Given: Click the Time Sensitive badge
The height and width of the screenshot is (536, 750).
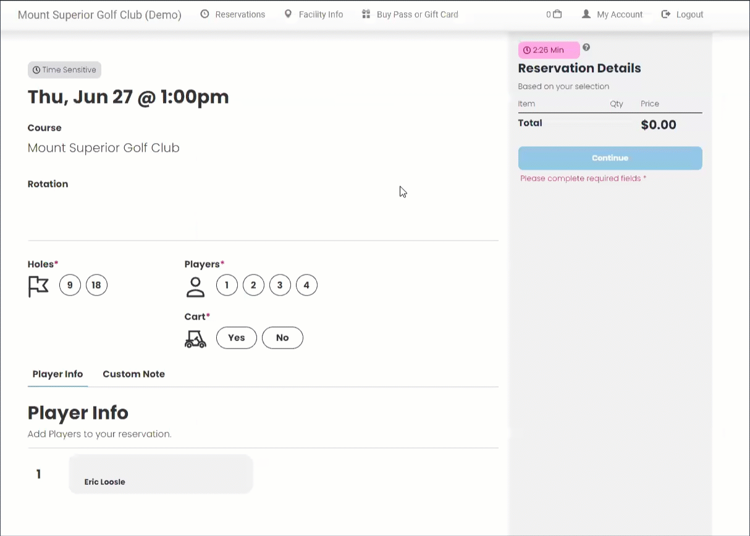Looking at the screenshot, I should pos(64,70).
